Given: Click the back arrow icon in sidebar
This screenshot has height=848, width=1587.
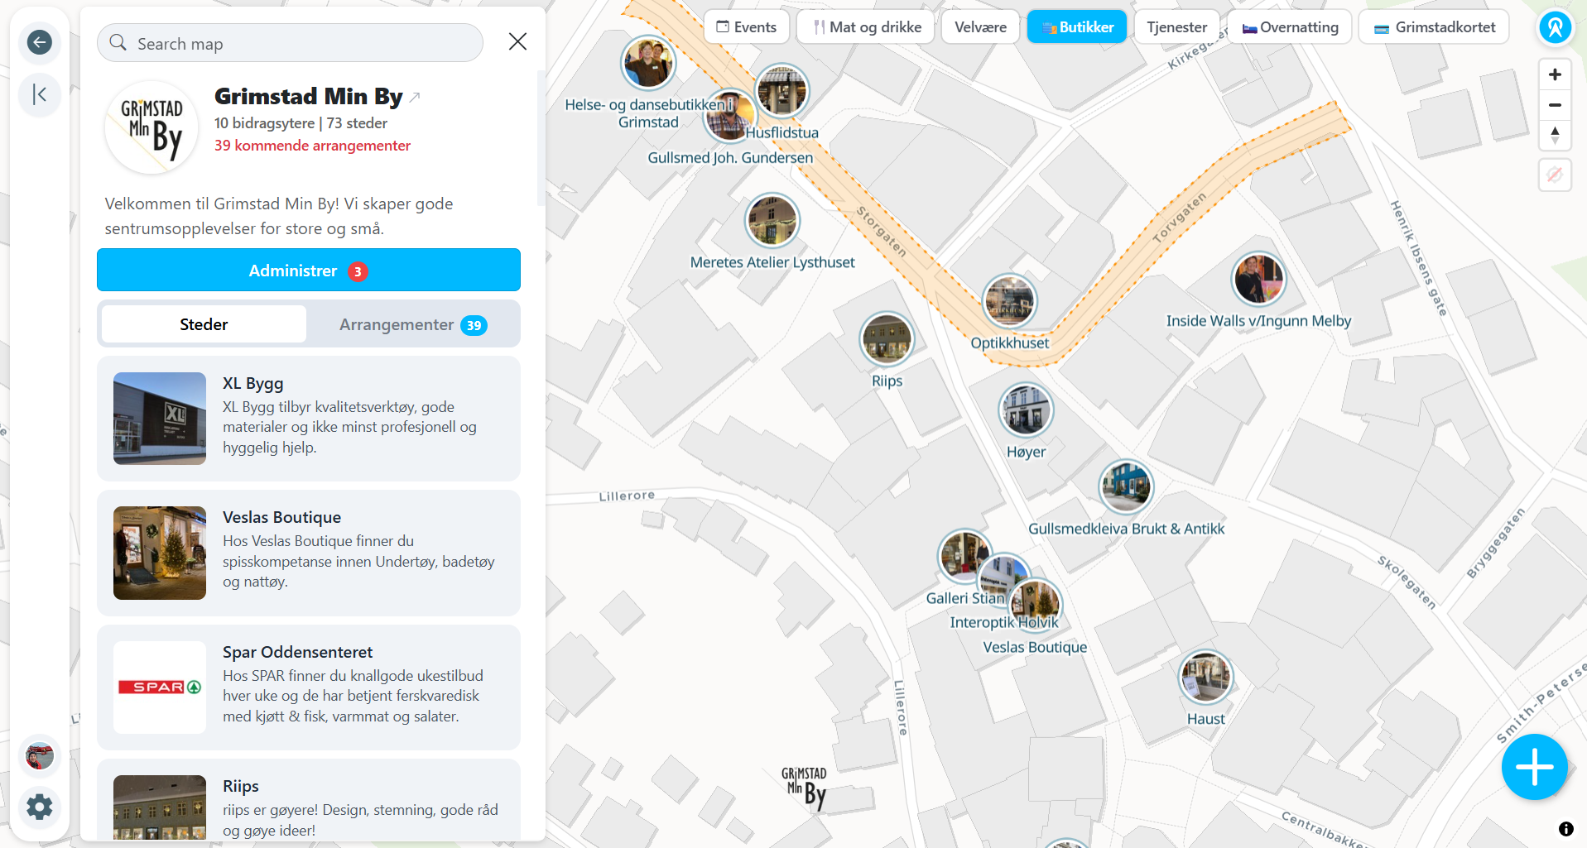Looking at the screenshot, I should [39, 42].
